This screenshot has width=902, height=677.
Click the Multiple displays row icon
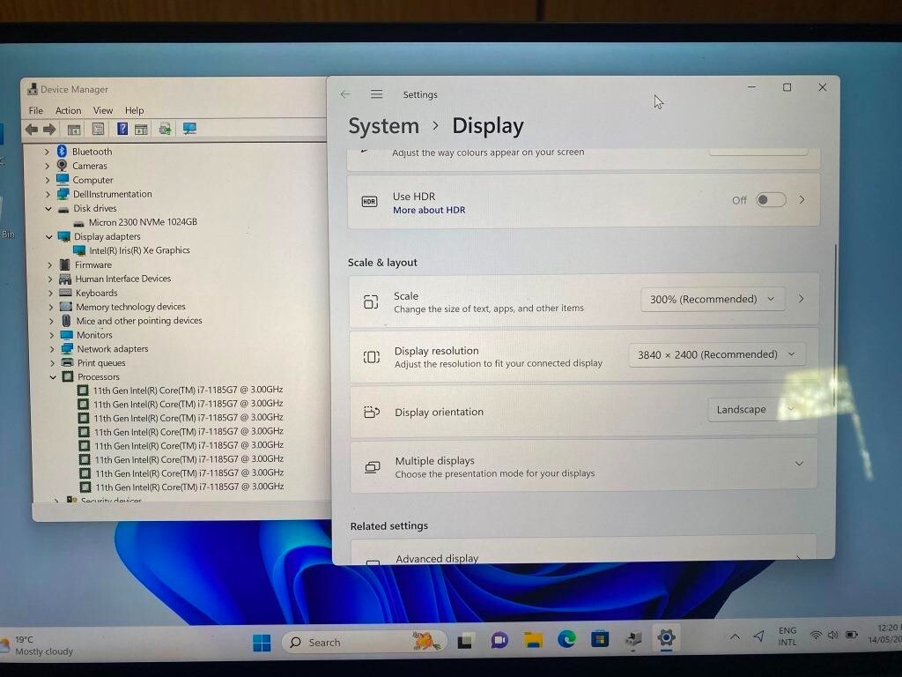point(373,467)
